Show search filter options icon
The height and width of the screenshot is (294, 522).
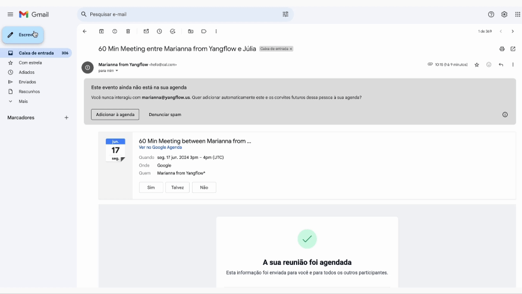(285, 14)
